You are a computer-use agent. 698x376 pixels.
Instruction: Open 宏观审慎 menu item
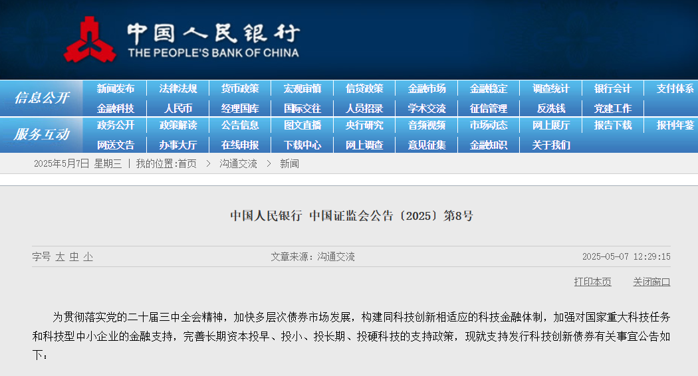click(302, 88)
